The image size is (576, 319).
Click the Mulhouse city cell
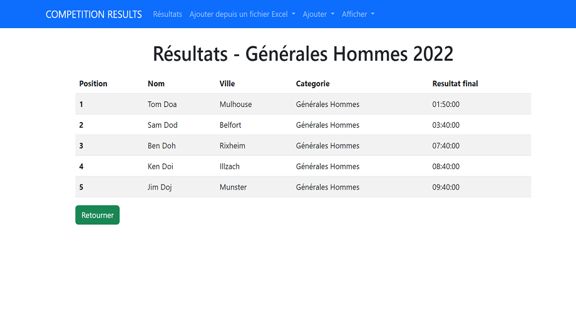[236, 104]
